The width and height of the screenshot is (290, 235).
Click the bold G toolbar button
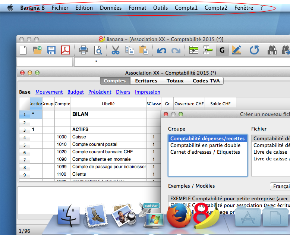[222, 50]
